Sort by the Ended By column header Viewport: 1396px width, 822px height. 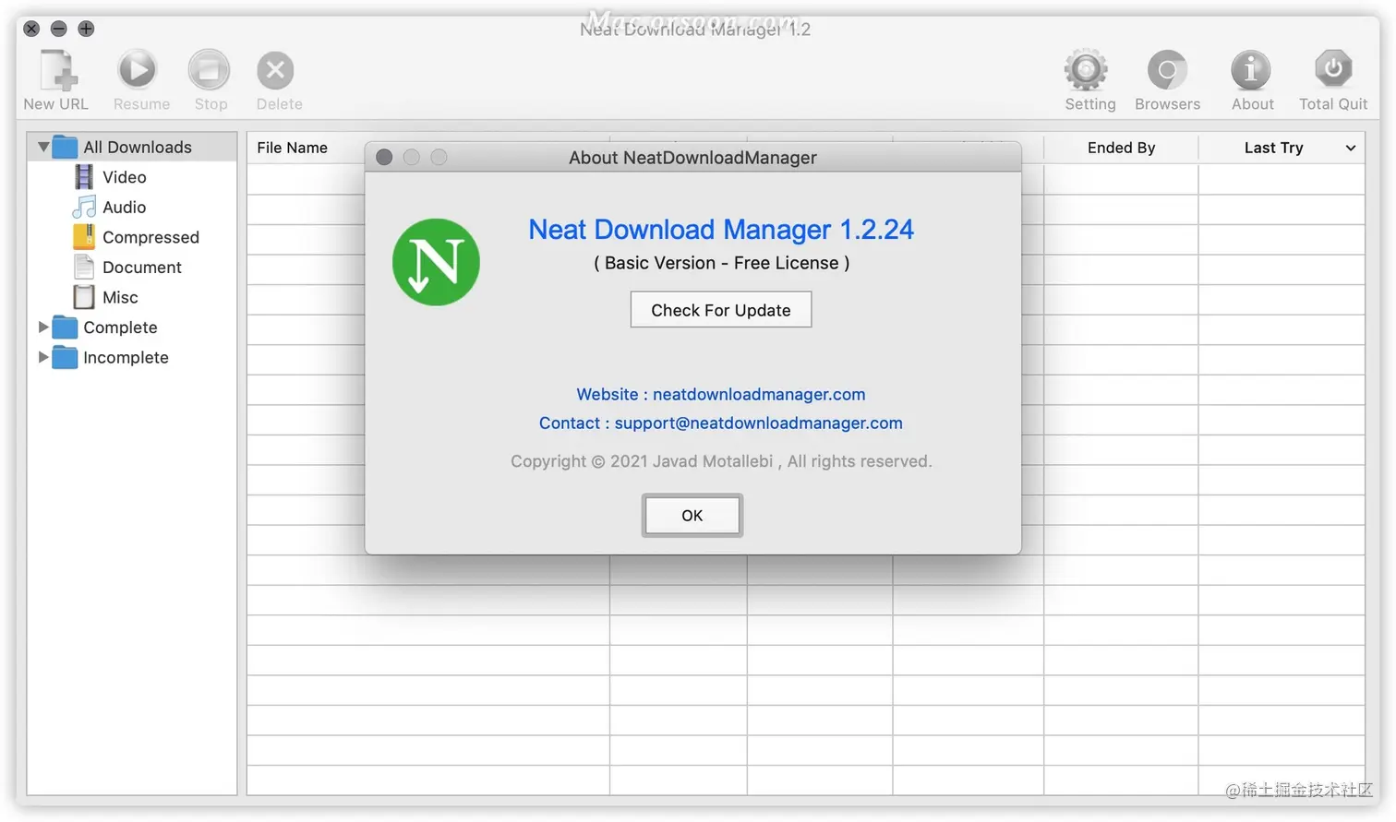click(x=1121, y=148)
